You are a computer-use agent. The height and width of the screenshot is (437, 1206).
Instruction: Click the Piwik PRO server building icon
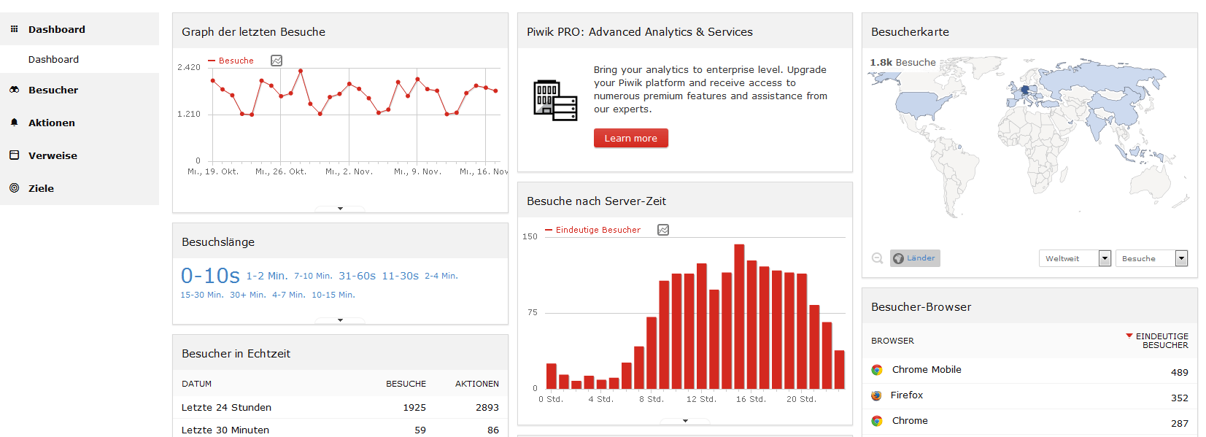[555, 100]
